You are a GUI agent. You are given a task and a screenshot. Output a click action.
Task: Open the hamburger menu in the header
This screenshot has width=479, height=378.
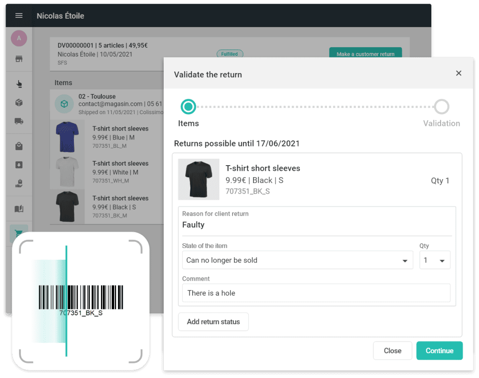19,15
